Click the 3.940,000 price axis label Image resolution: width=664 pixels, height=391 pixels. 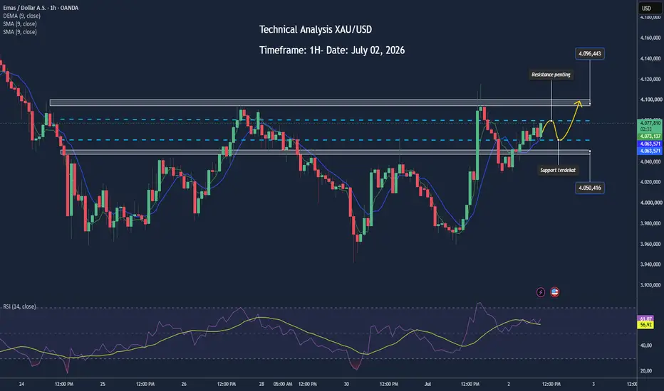click(x=650, y=264)
